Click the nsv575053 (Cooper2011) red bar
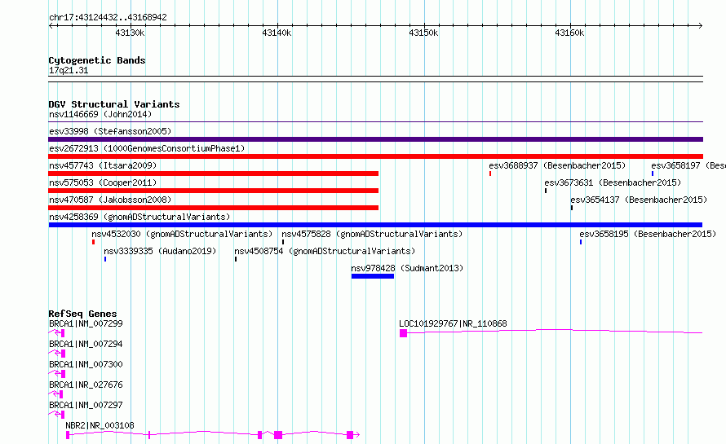Viewport: 726px width, 444px height. point(214,191)
